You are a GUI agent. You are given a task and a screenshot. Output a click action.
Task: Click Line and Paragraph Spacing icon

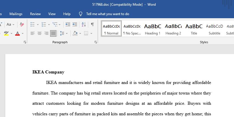[x=62, y=33]
